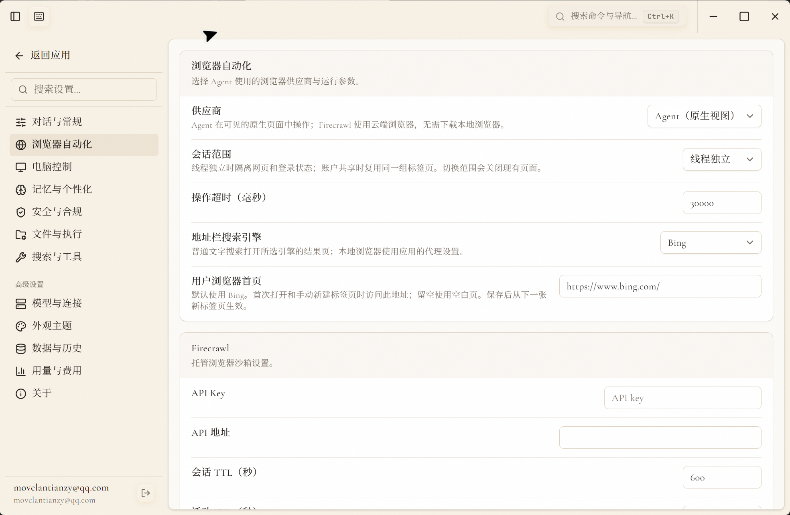The height and width of the screenshot is (515, 790).
Task: Open the keyboard shortcuts icon
Action: tap(39, 16)
